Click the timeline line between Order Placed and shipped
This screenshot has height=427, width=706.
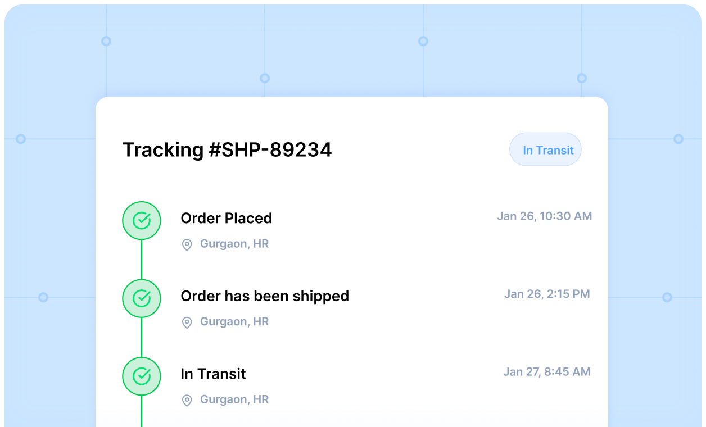[x=142, y=259]
